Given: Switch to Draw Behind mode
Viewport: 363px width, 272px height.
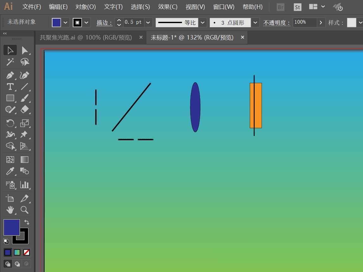Looking at the screenshot, I should tap(17, 263).
